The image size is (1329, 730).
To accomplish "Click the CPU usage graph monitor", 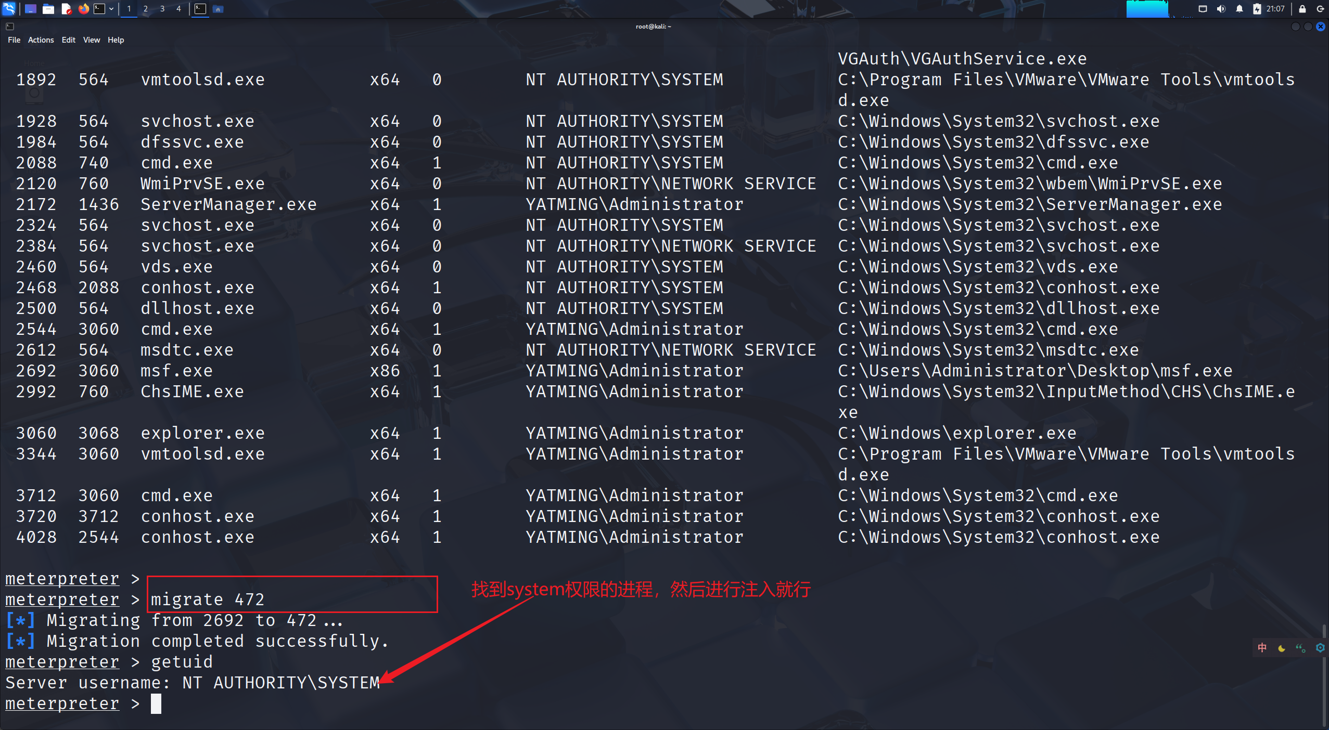I will point(1147,9).
